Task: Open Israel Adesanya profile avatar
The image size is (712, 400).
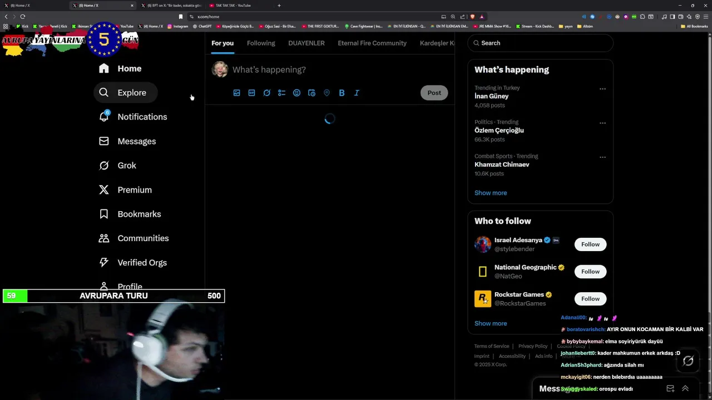Action: [x=483, y=244]
